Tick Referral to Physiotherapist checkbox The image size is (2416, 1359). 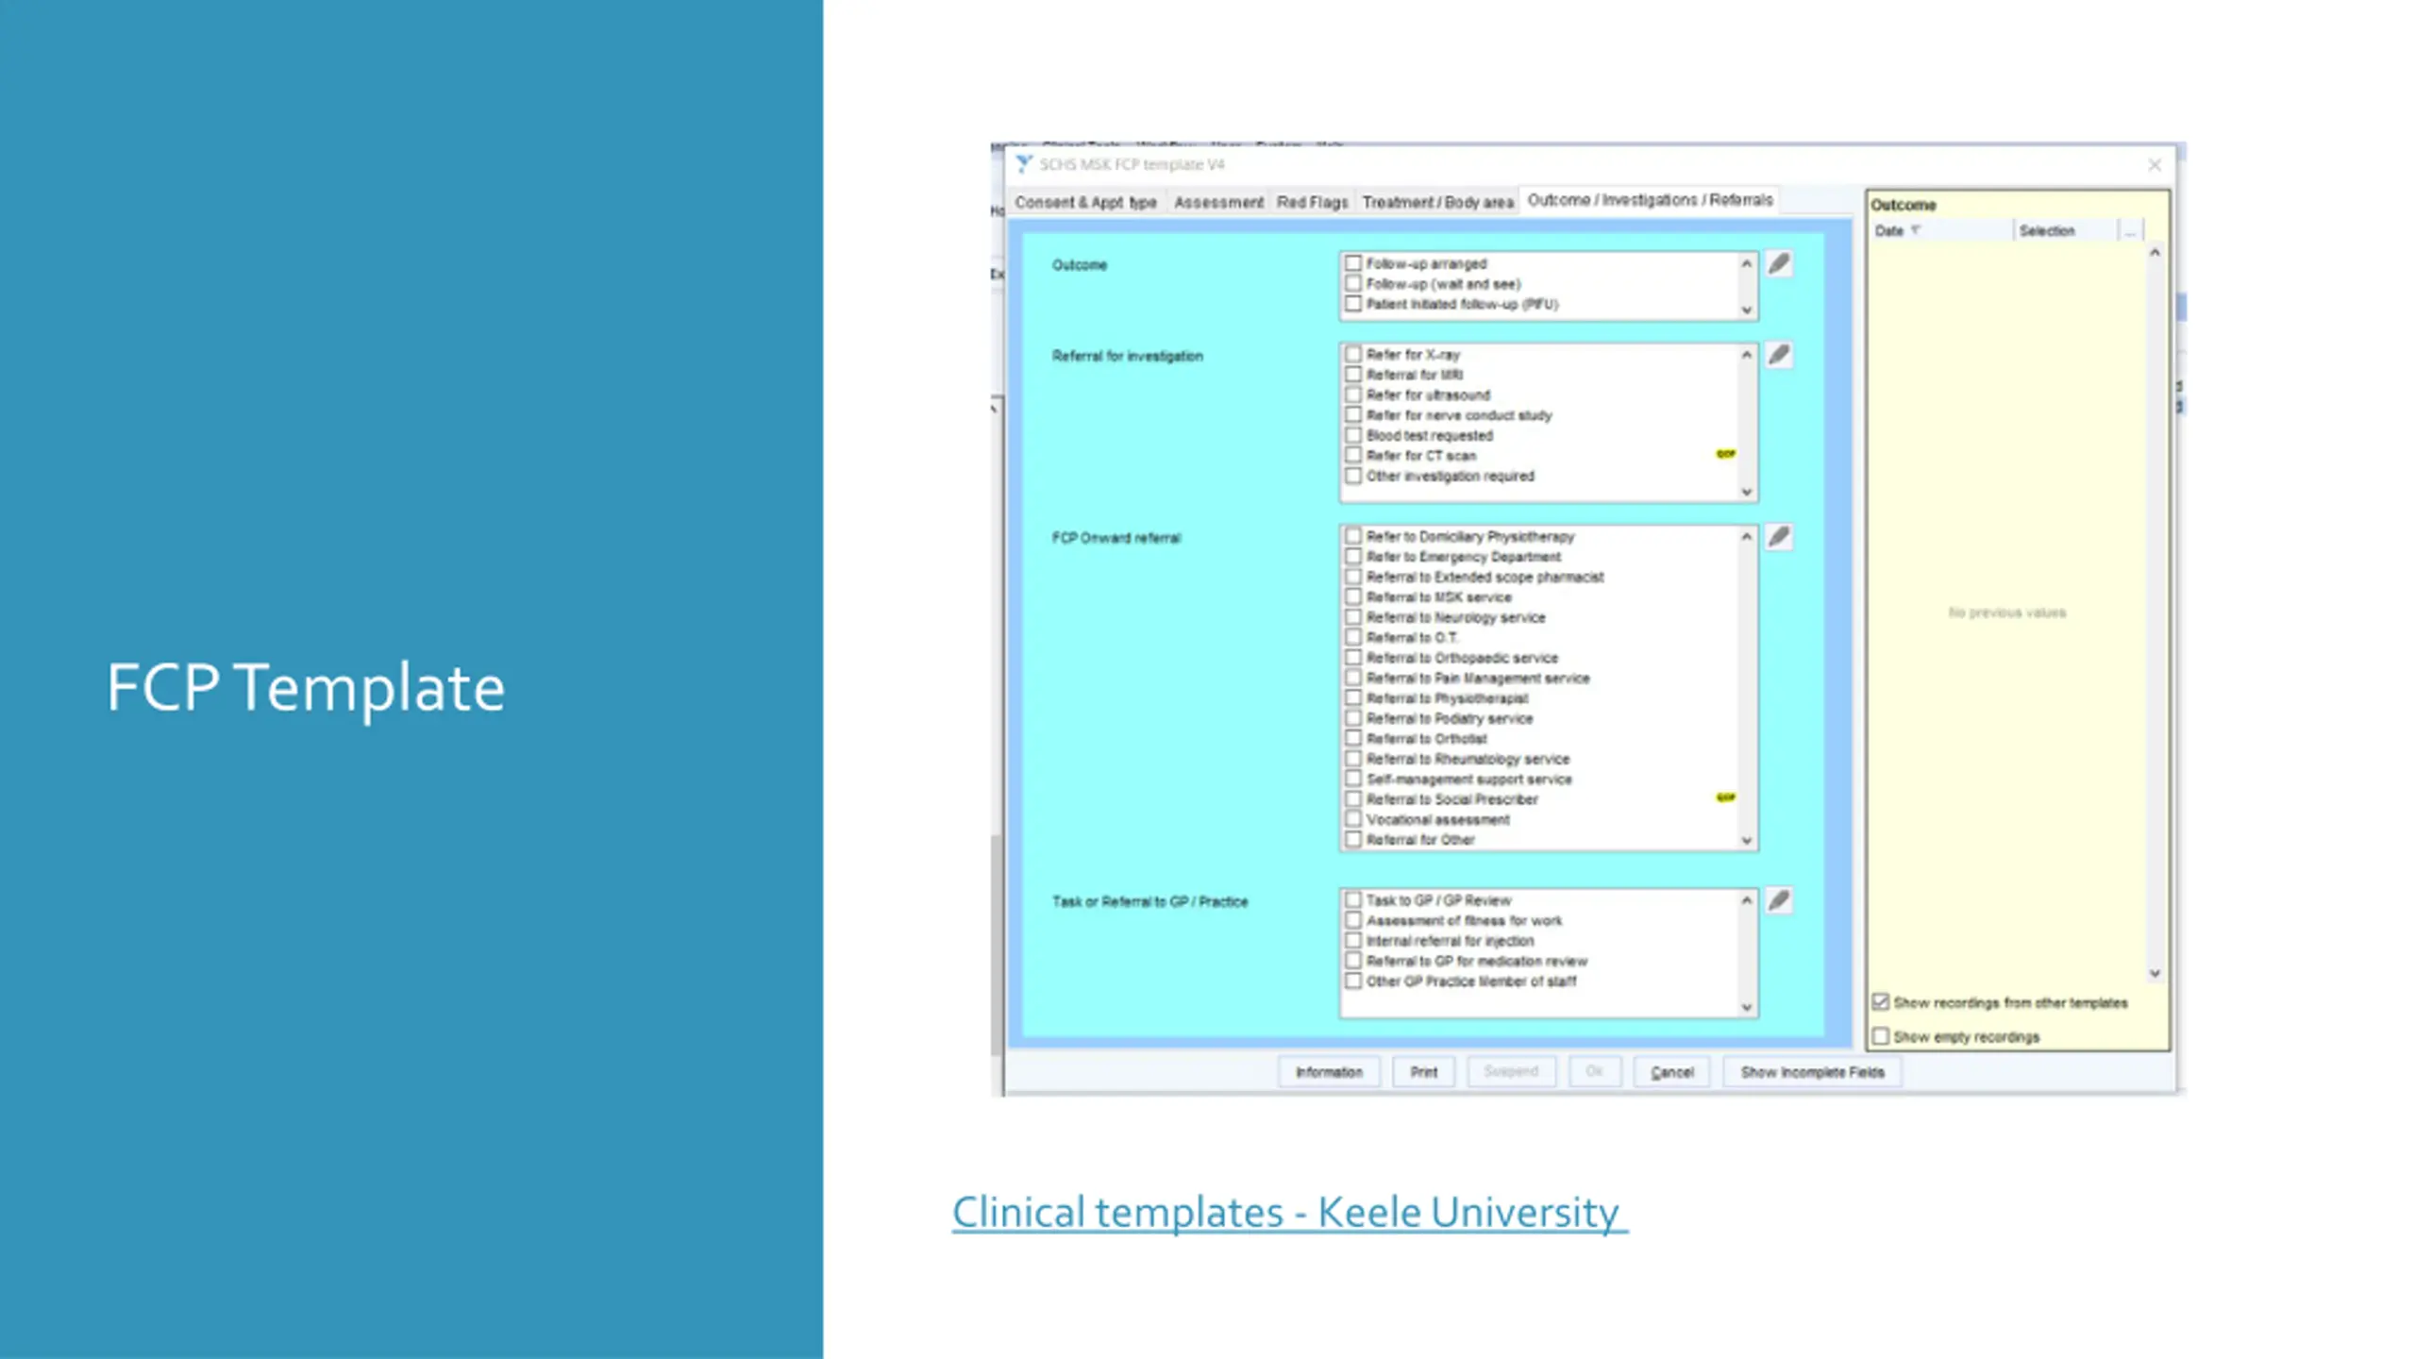[x=1353, y=698]
